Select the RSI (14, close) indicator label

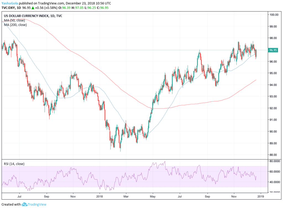coord(14,164)
